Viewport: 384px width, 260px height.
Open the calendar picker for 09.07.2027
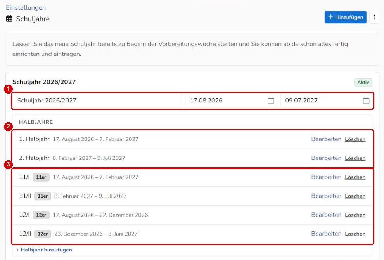pos(366,101)
